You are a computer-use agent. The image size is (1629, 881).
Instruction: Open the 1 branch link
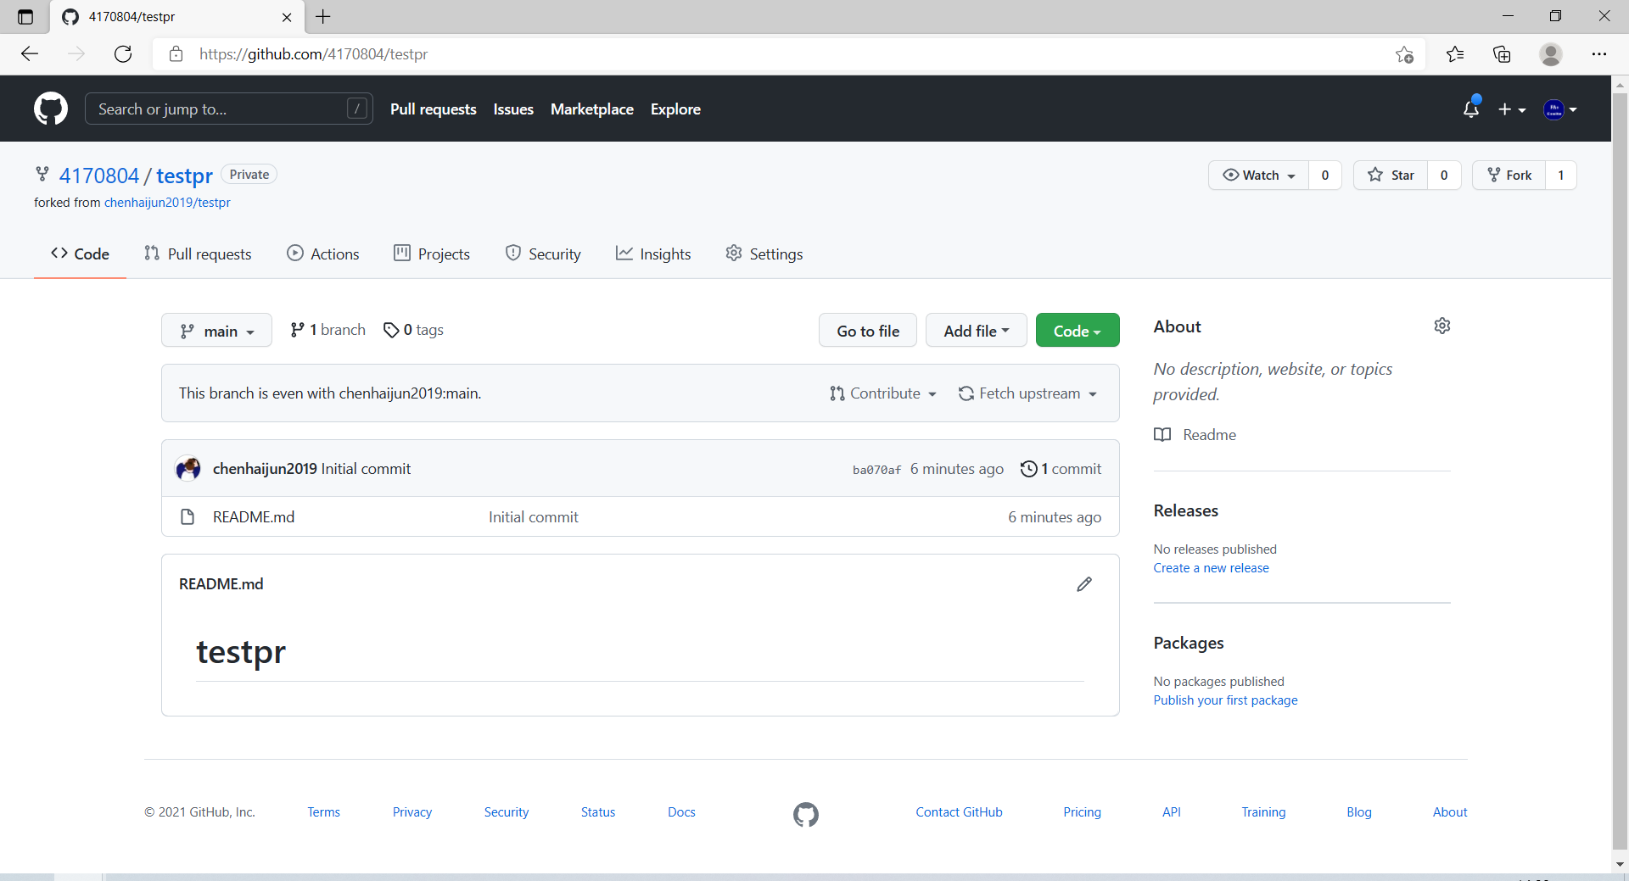[x=327, y=330]
